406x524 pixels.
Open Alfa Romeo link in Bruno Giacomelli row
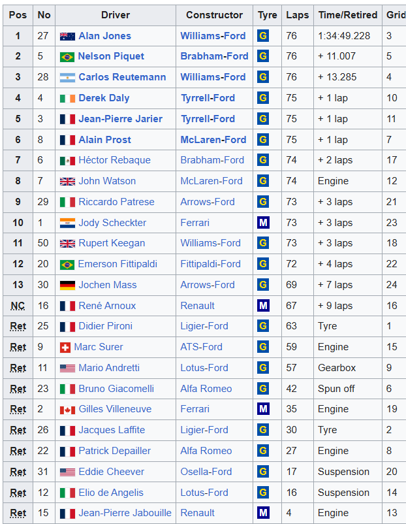pyautogui.click(x=206, y=389)
